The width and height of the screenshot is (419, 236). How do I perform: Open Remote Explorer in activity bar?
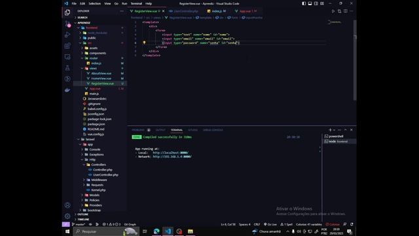tap(67, 57)
